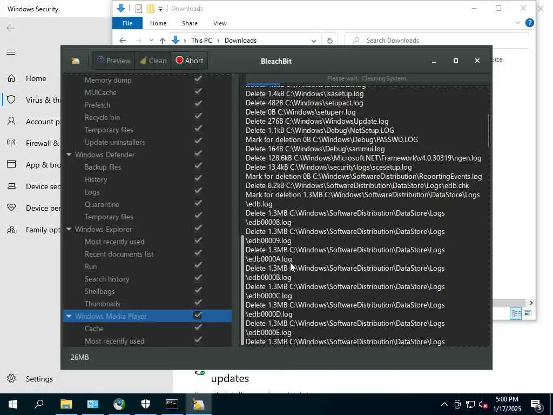Open the File tab in Explorer
The width and height of the screenshot is (553, 415).
(127, 23)
